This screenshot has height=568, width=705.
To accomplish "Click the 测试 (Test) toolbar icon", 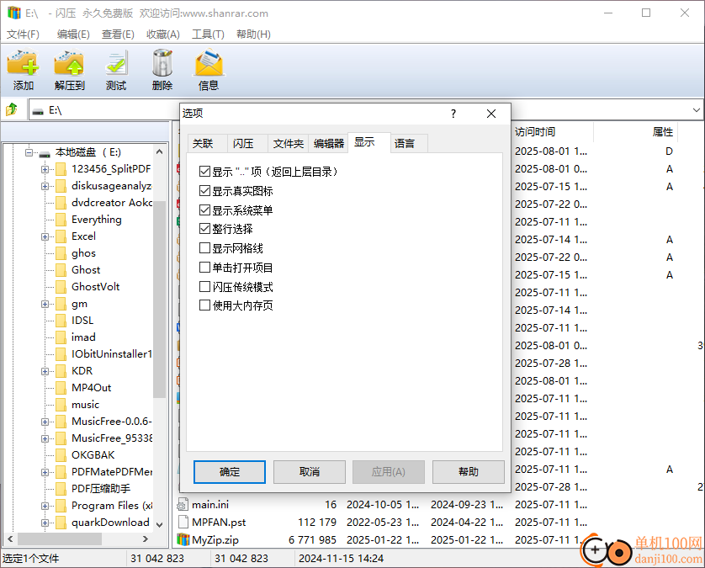I will pyautogui.click(x=116, y=63).
